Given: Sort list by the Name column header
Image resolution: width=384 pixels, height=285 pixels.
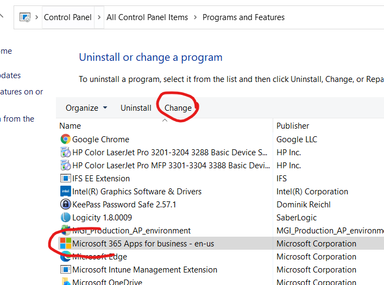Looking at the screenshot, I should [70, 126].
